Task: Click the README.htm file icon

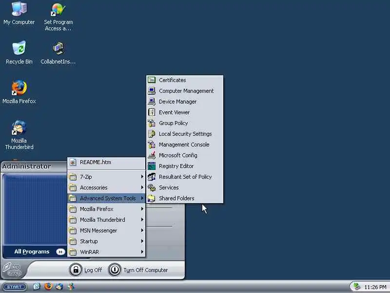Action: point(73,162)
